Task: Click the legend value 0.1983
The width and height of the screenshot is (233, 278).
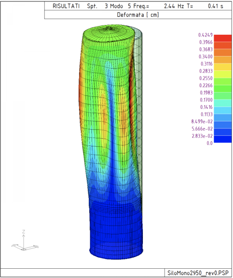Action: pos(206,93)
